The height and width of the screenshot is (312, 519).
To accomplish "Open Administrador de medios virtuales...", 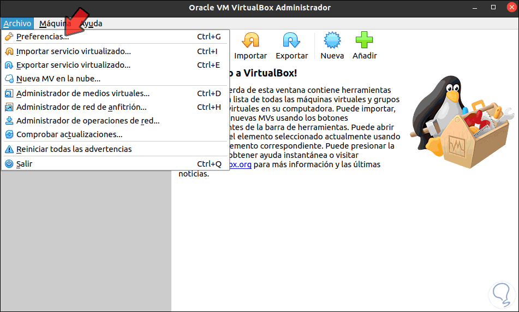I will click(116, 93).
